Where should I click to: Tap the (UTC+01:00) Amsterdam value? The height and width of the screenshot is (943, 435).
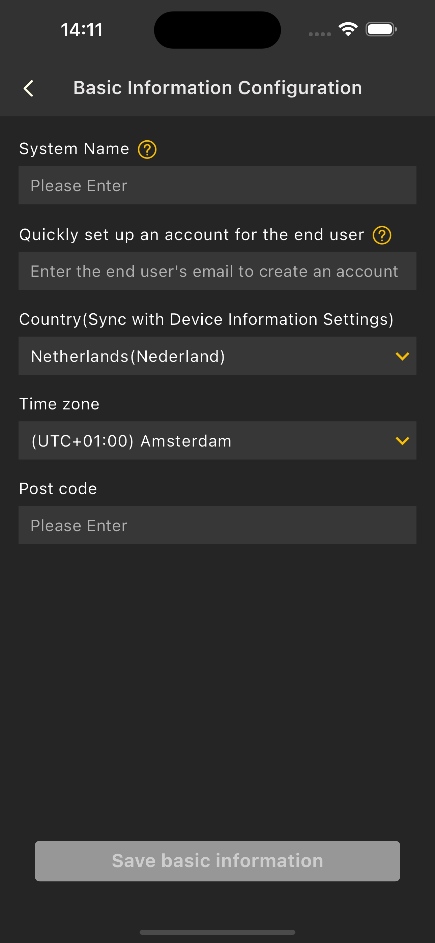click(x=132, y=441)
